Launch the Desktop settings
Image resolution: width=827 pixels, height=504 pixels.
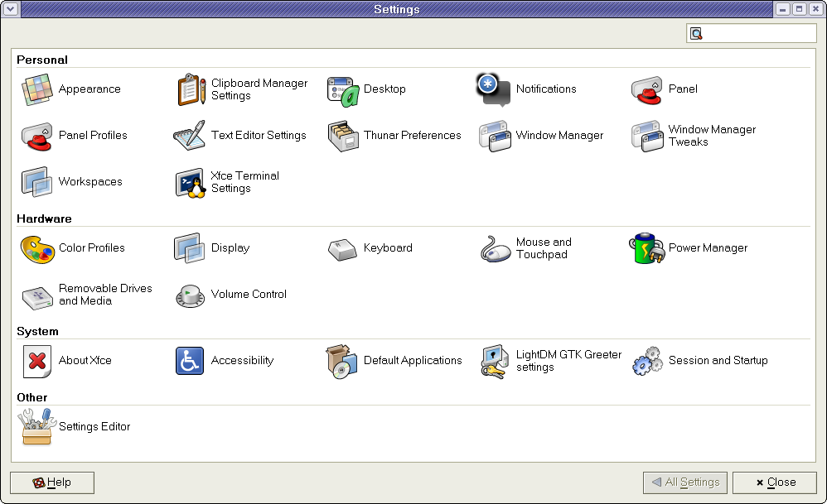point(341,89)
